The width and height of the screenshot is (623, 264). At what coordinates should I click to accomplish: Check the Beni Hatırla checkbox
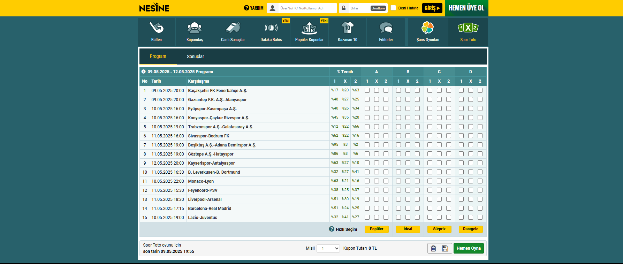tap(393, 8)
